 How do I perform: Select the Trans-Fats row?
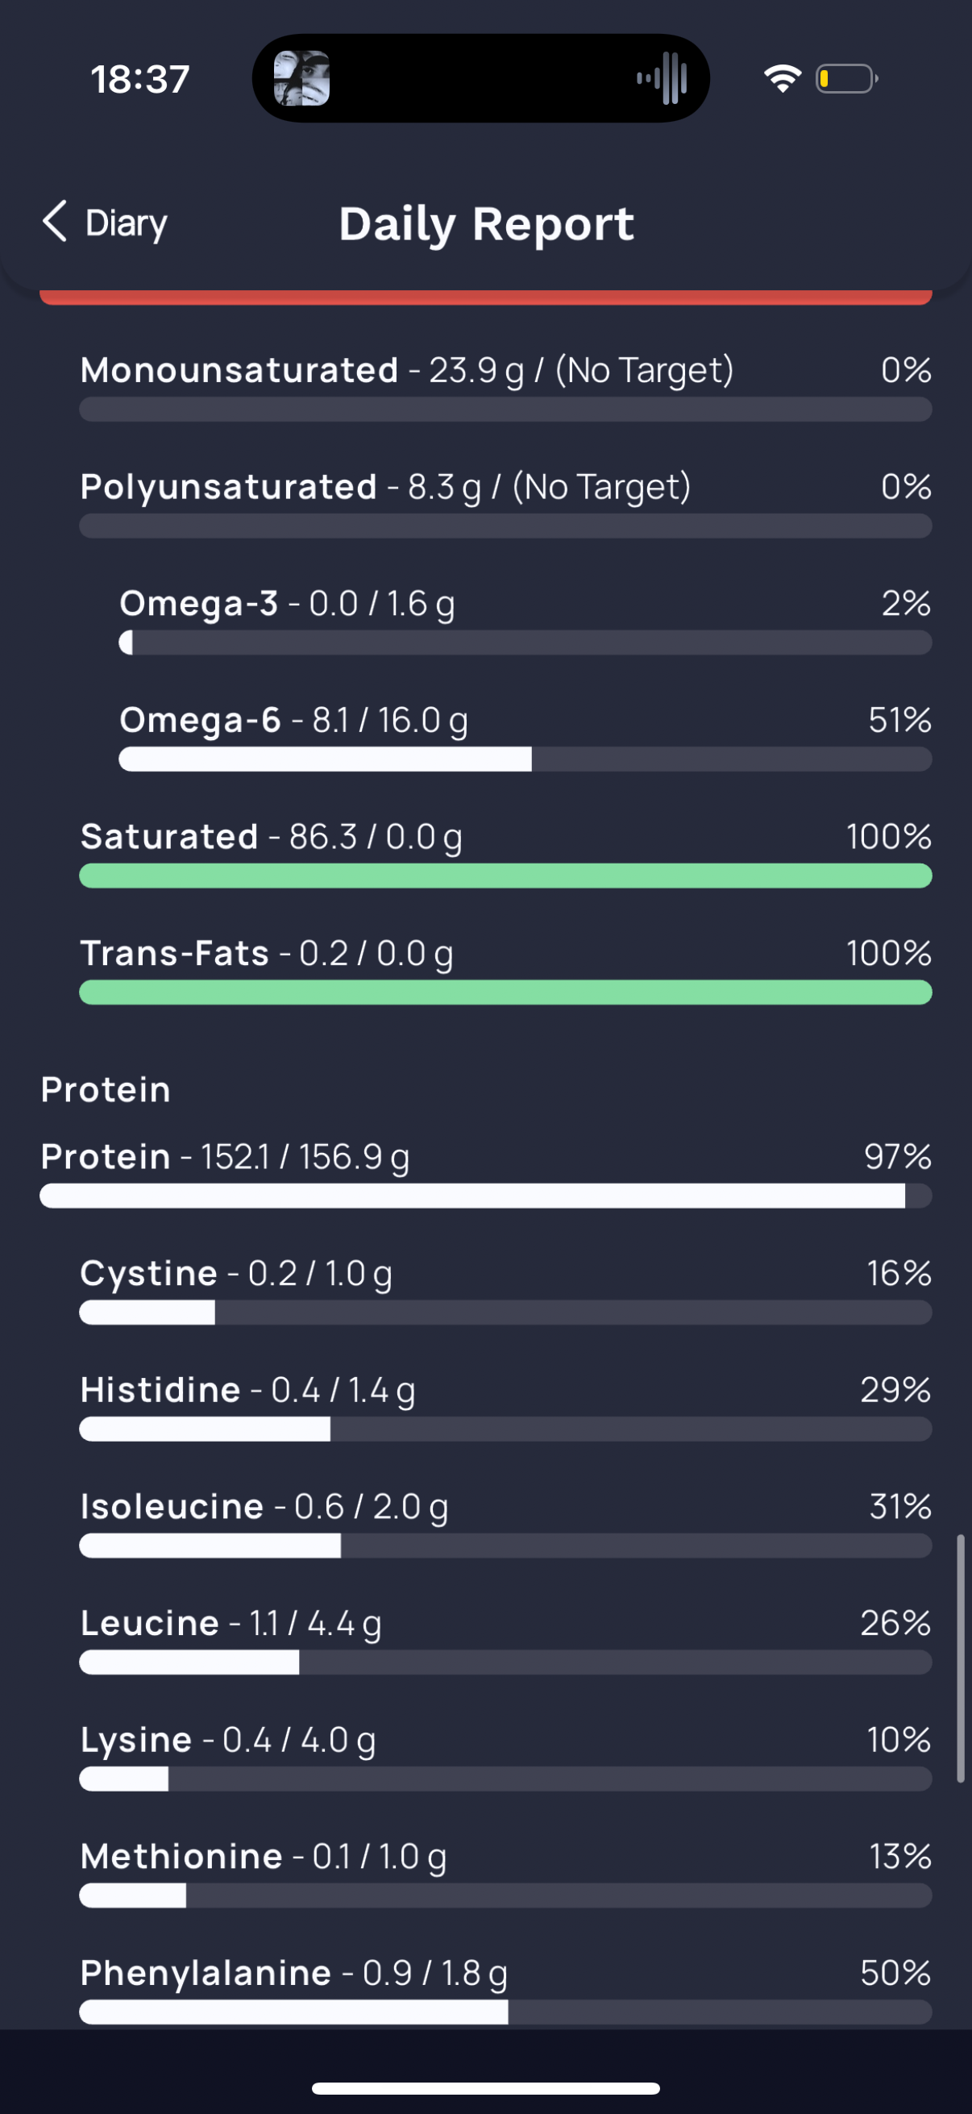click(505, 969)
